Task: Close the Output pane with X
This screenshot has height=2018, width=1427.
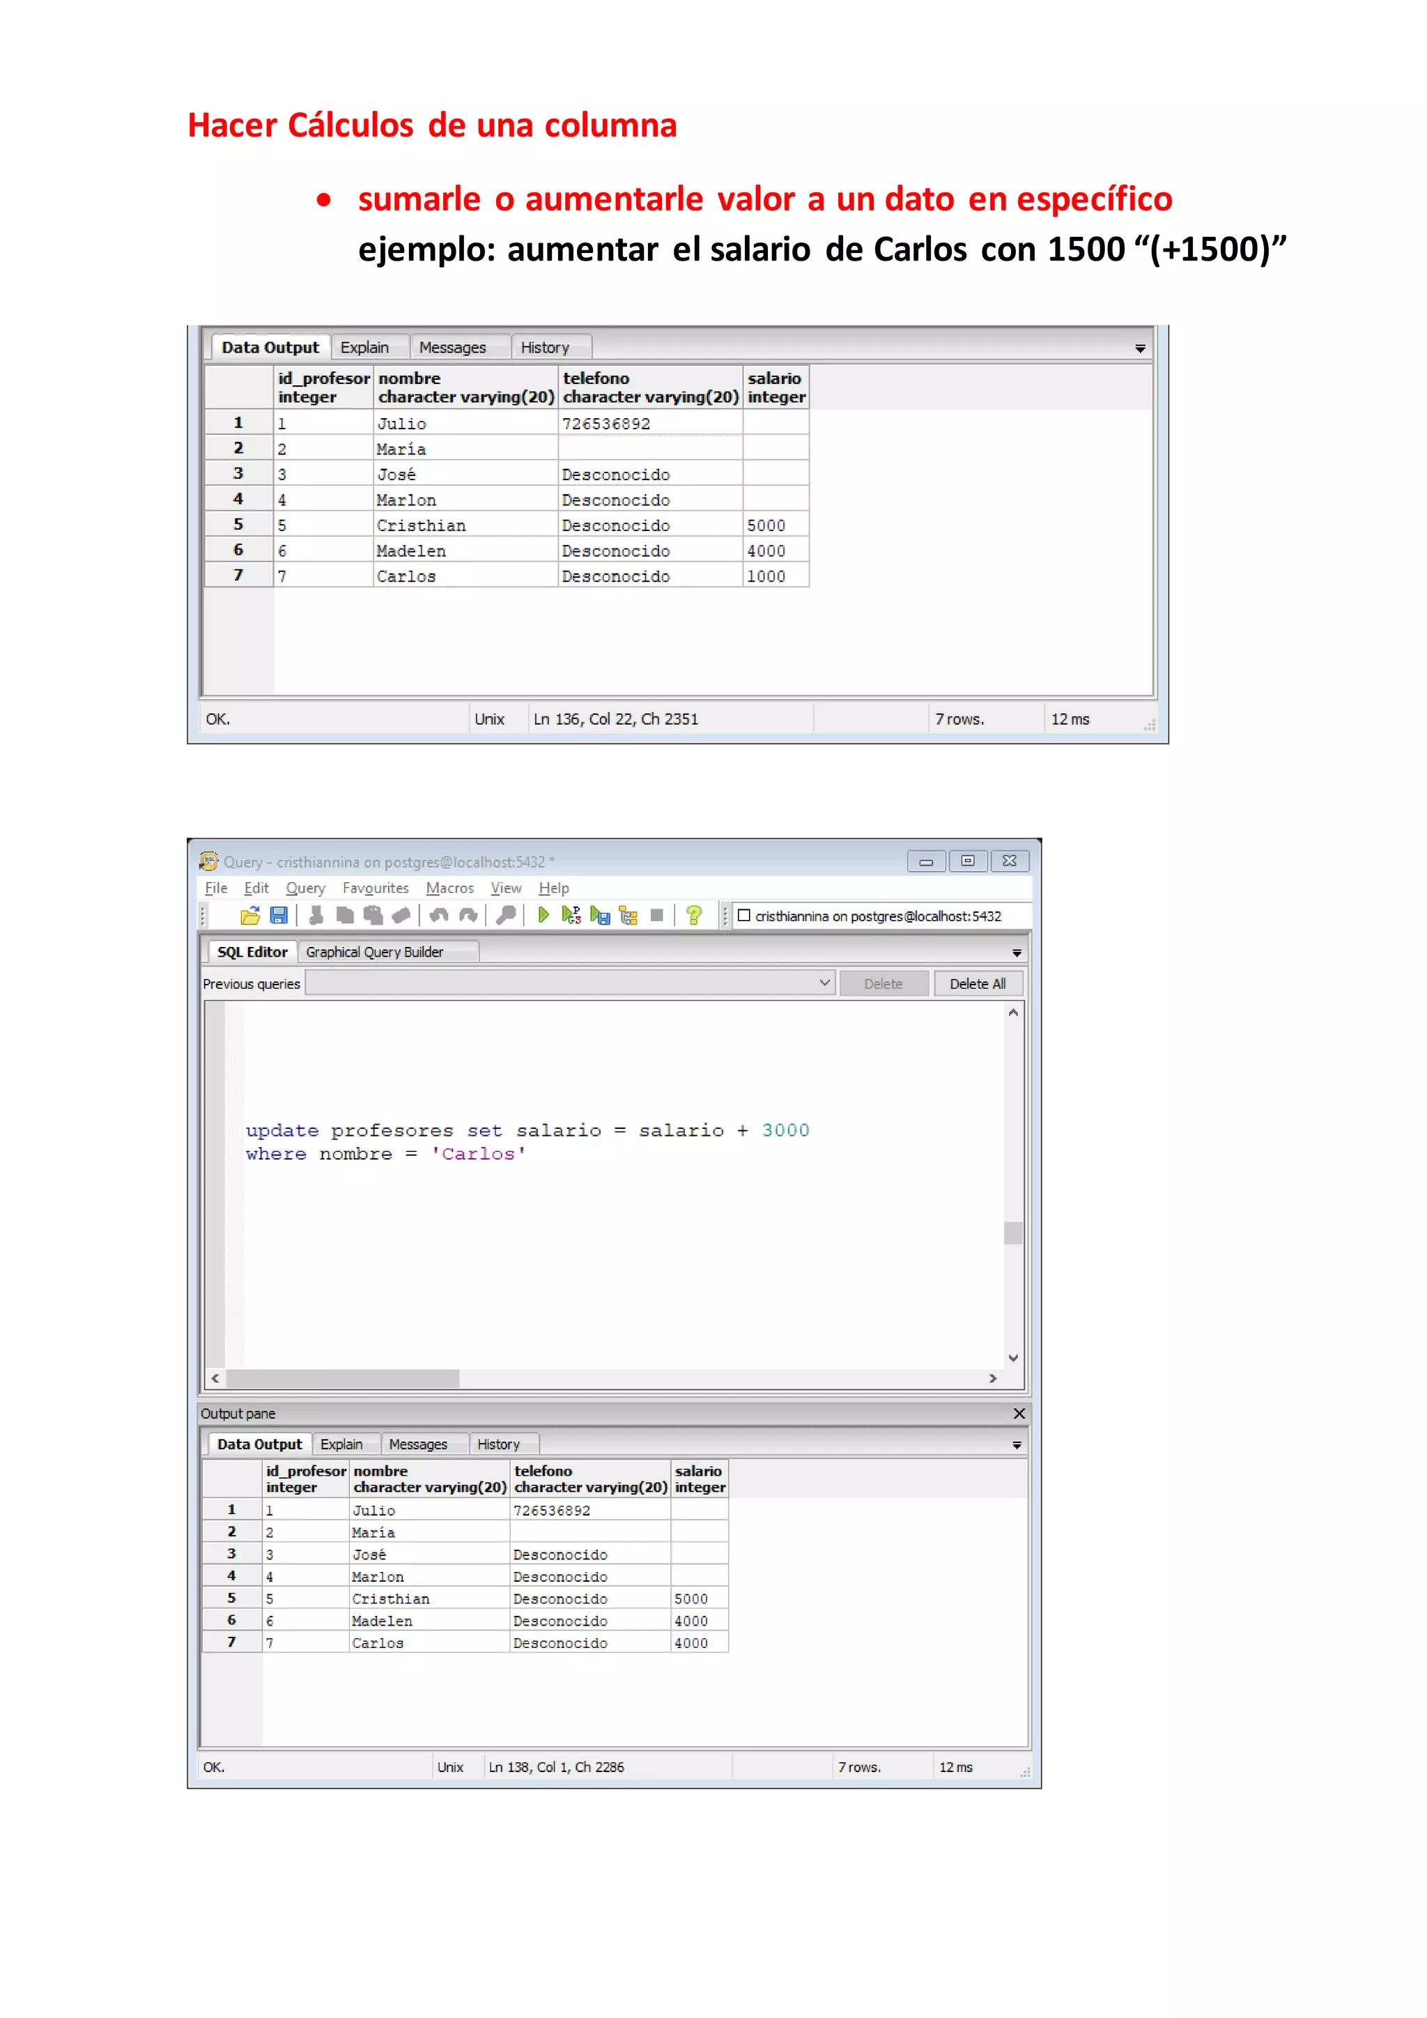Action: coord(1019,1413)
